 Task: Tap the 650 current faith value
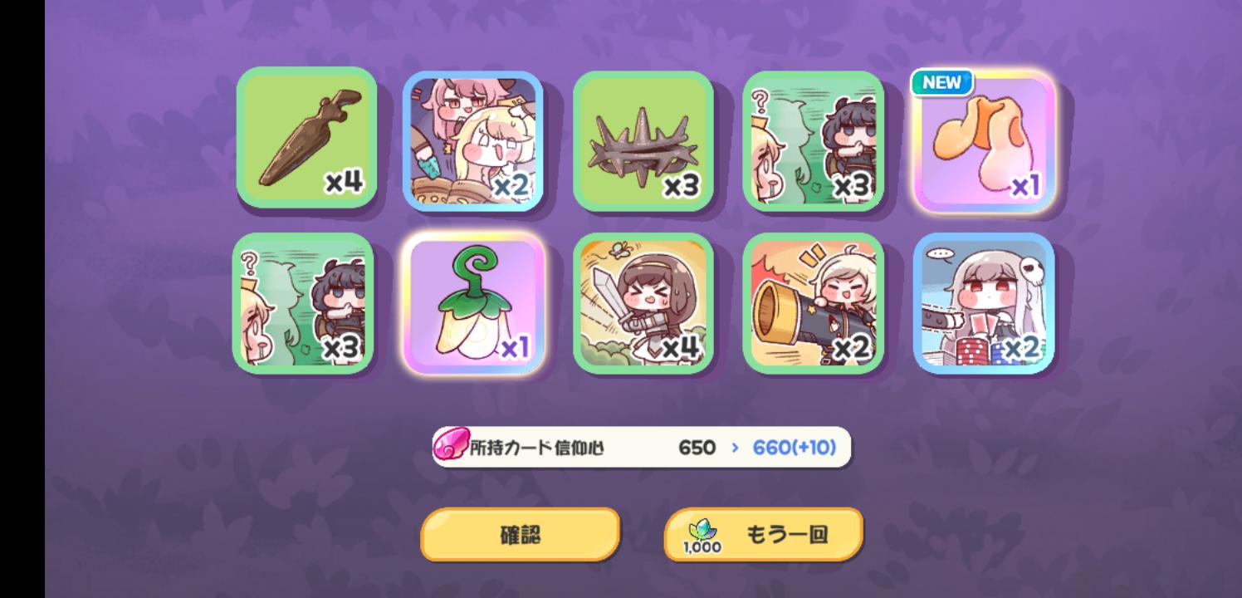tap(697, 448)
